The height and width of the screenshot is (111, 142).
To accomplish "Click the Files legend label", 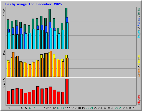I will [x=139, y=22].
